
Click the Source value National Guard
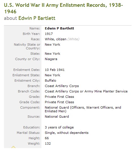57,117
